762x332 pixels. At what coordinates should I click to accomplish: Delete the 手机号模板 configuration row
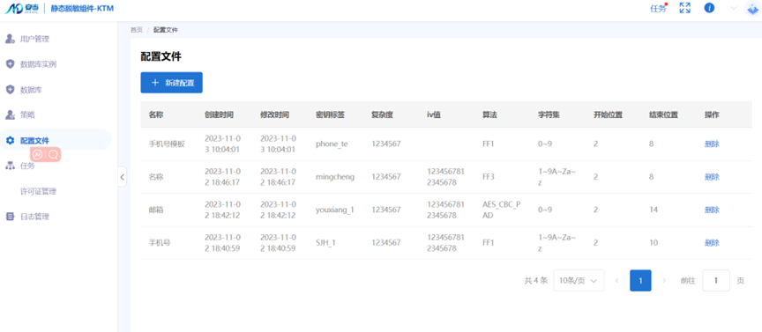tap(712, 144)
